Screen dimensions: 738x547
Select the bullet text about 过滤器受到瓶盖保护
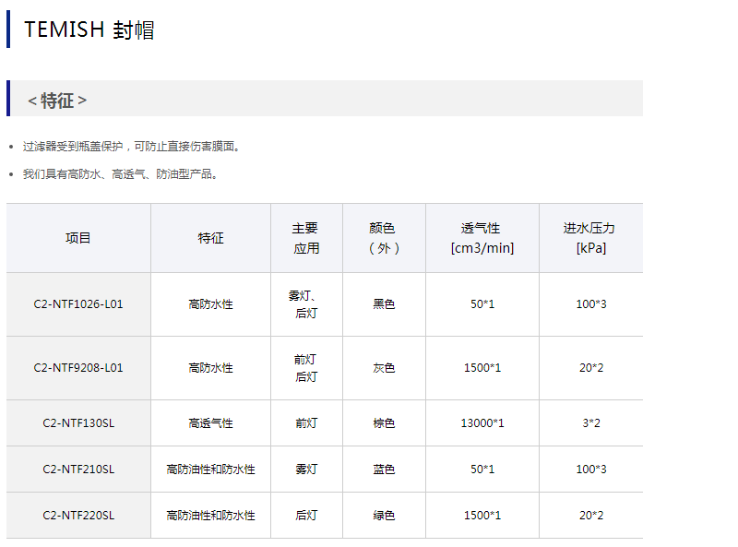point(131,146)
